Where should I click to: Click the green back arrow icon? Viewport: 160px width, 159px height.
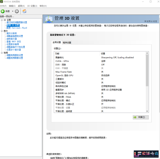pos(3,11)
